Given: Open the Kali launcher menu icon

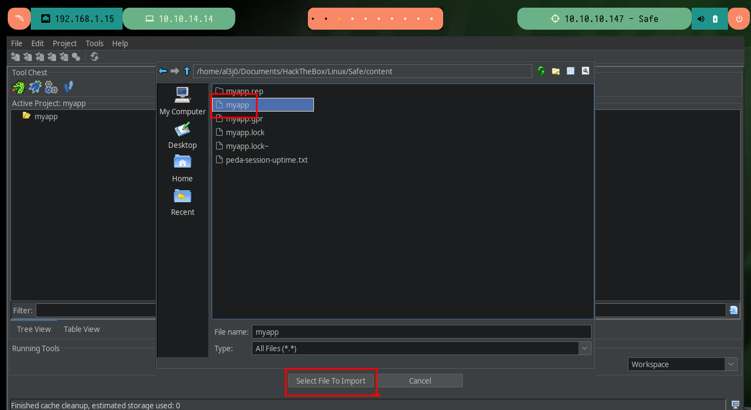Looking at the screenshot, I should tap(19, 19).
